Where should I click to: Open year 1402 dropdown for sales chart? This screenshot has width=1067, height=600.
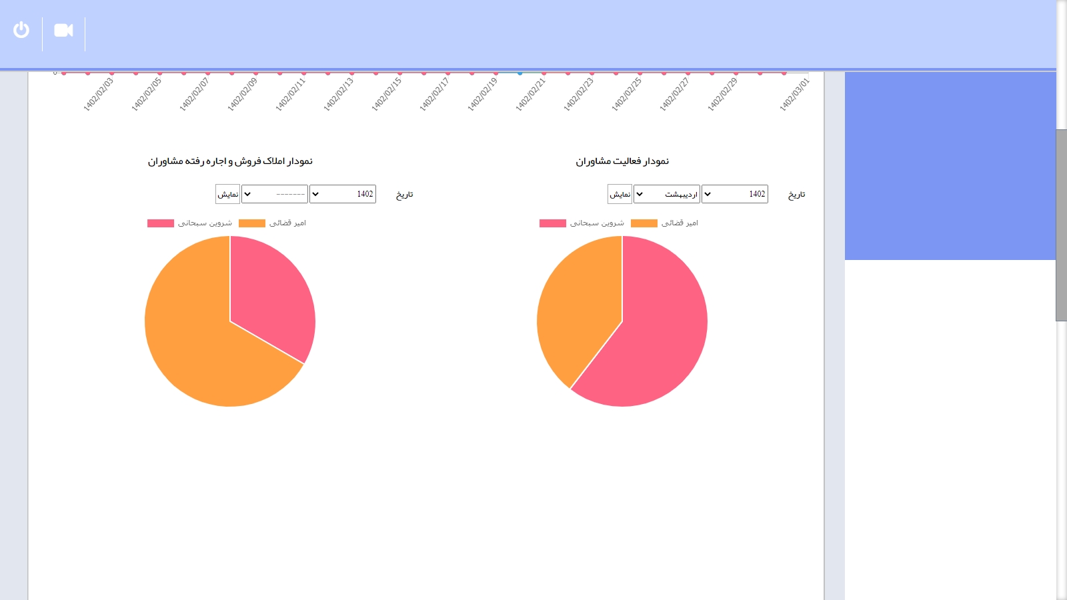click(342, 194)
